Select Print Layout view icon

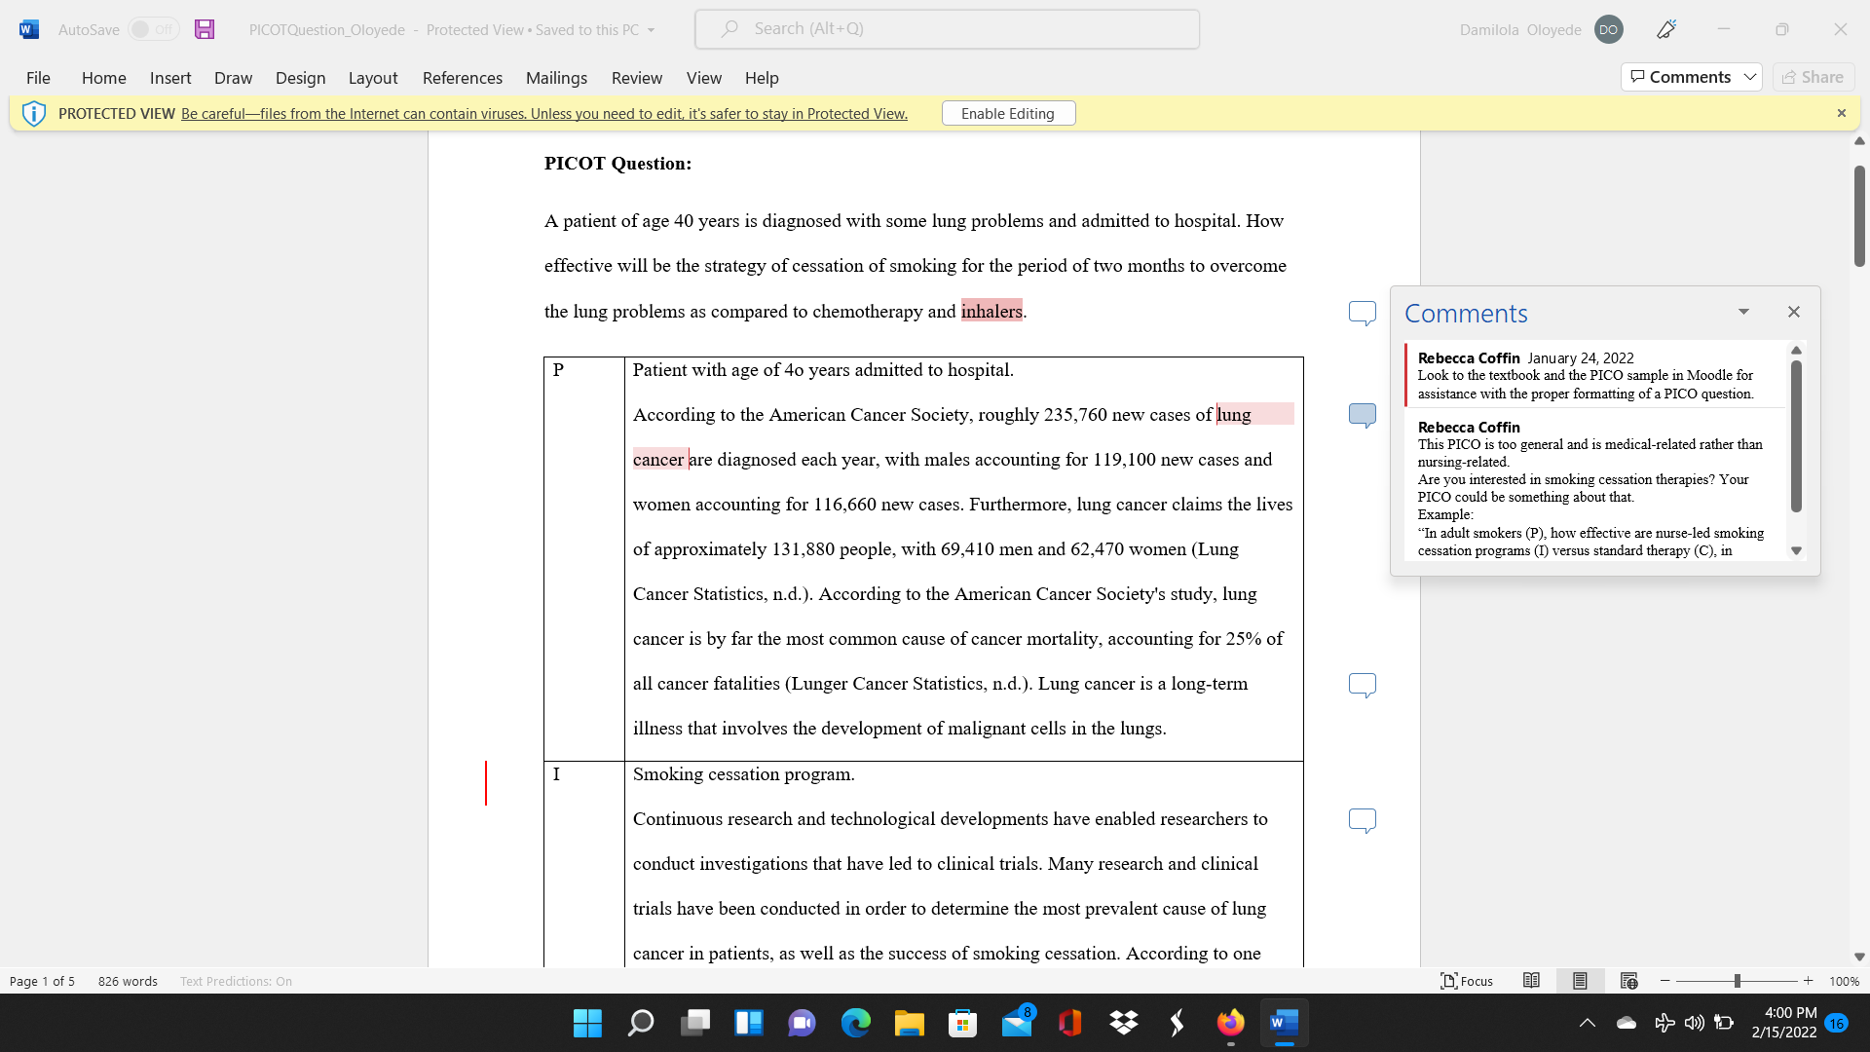[x=1580, y=981]
